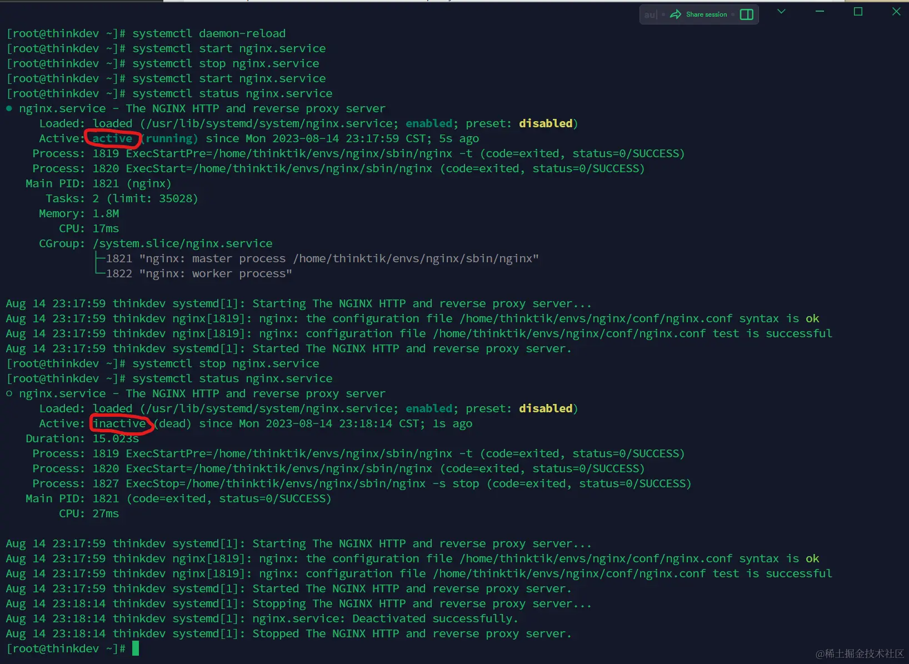Click the hollow circle beside stopped nginx.service
Viewport: 909px width, 664px height.
pyautogui.click(x=9, y=393)
